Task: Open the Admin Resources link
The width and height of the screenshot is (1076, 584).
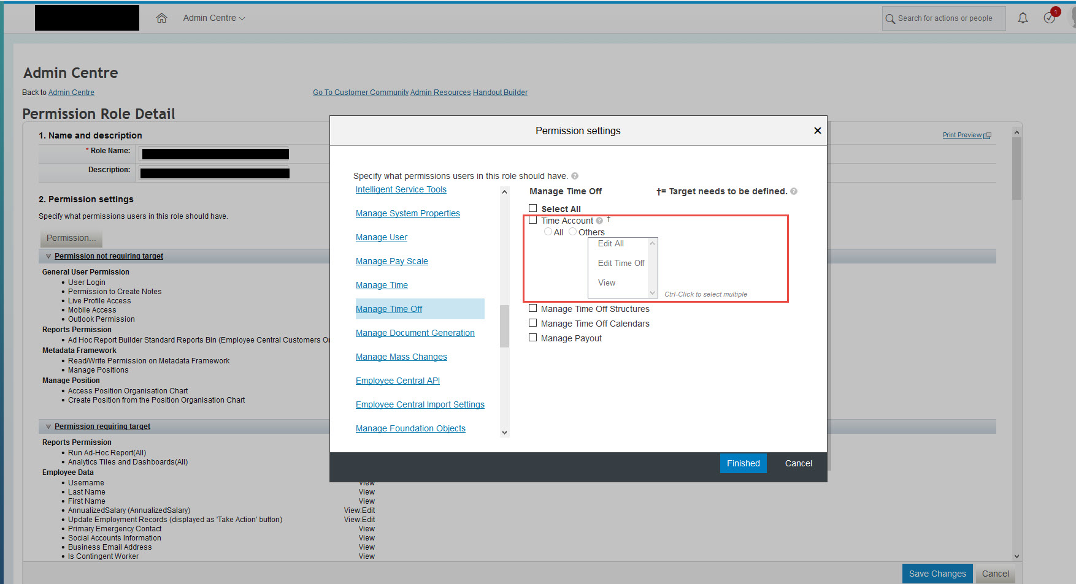Action: (x=440, y=93)
